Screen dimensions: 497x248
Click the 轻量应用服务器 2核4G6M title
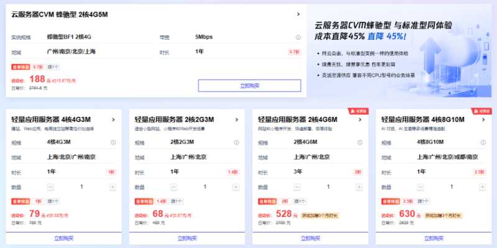pyautogui.click(x=298, y=119)
